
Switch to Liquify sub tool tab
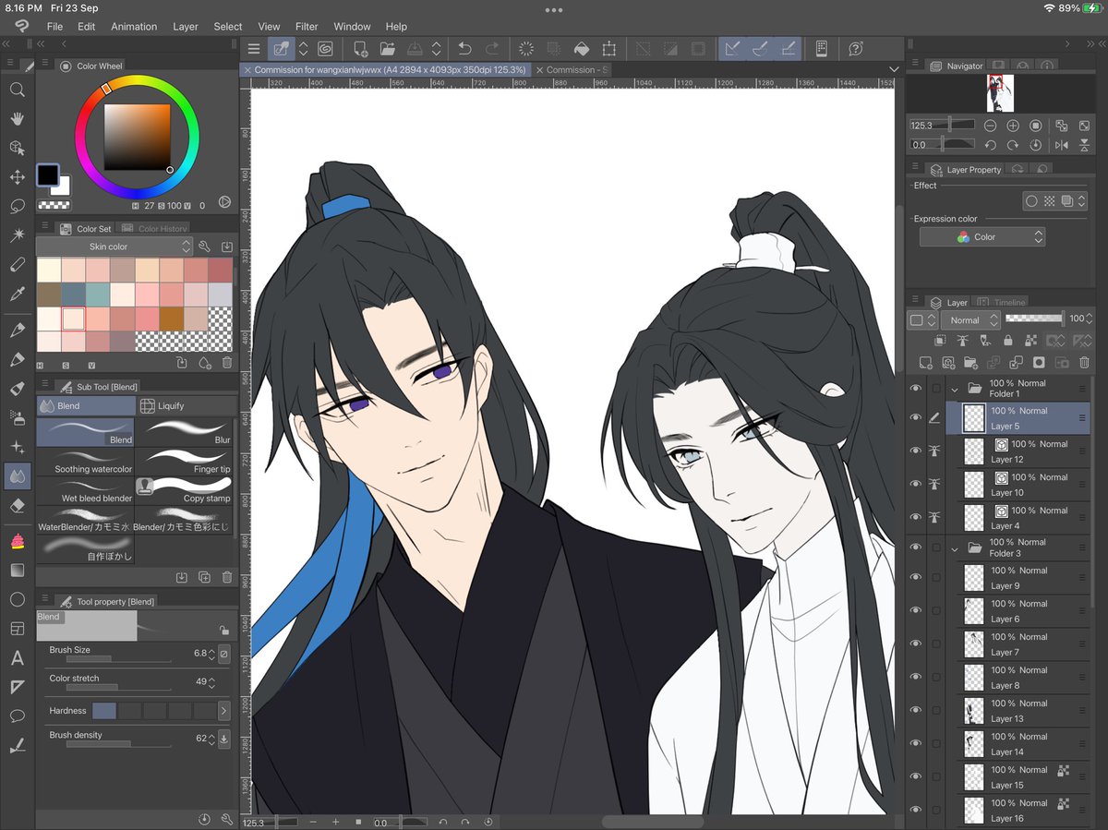185,405
